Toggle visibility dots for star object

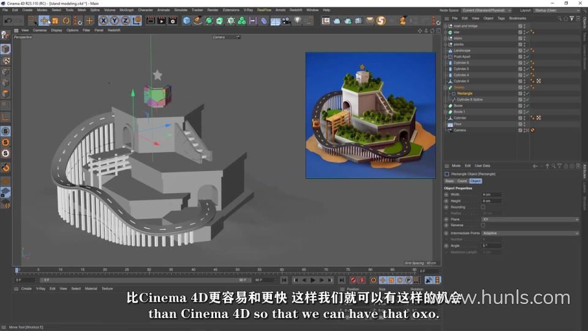524,32
